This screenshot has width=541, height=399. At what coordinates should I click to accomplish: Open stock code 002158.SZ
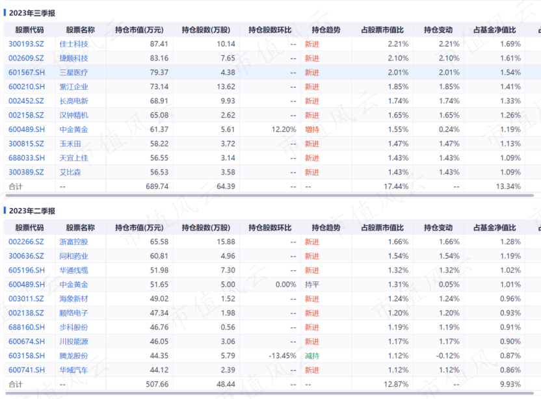[x=26, y=115]
